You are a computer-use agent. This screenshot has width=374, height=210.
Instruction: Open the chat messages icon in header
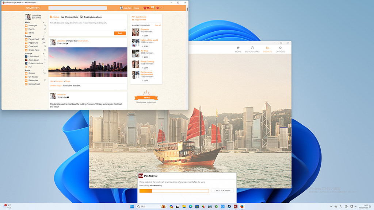pyautogui.click(x=148, y=8)
